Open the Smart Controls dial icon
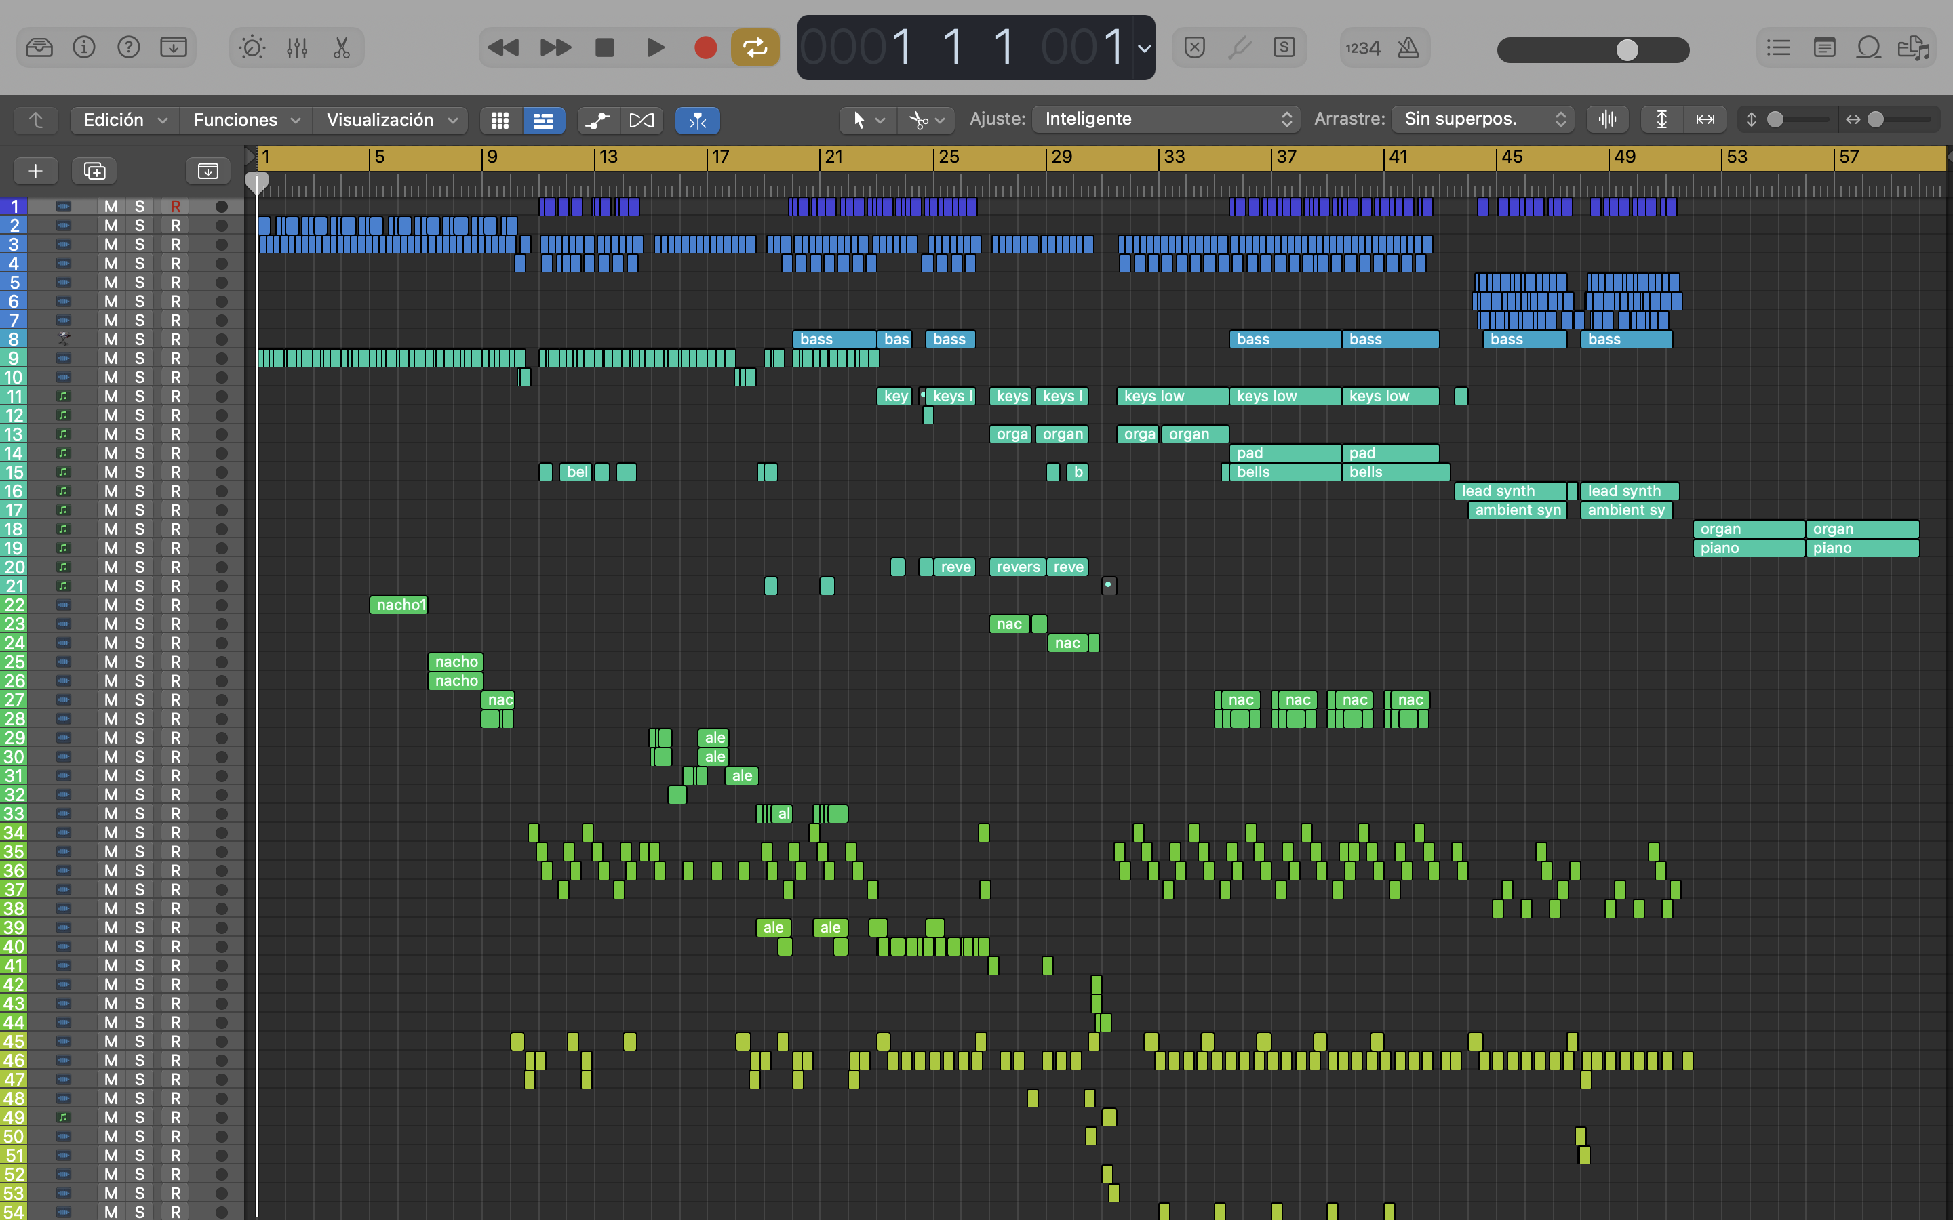The width and height of the screenshot is (1953, 1220). [x=252, y=48]
